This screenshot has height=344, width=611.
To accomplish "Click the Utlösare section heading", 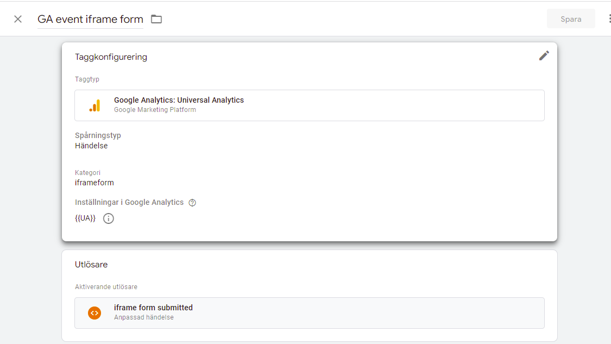I will [91, 265].
